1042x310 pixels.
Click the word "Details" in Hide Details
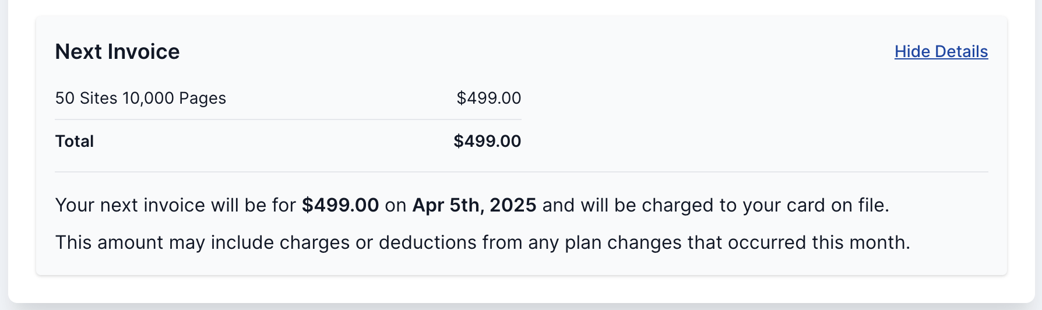(x=962, y=52)
